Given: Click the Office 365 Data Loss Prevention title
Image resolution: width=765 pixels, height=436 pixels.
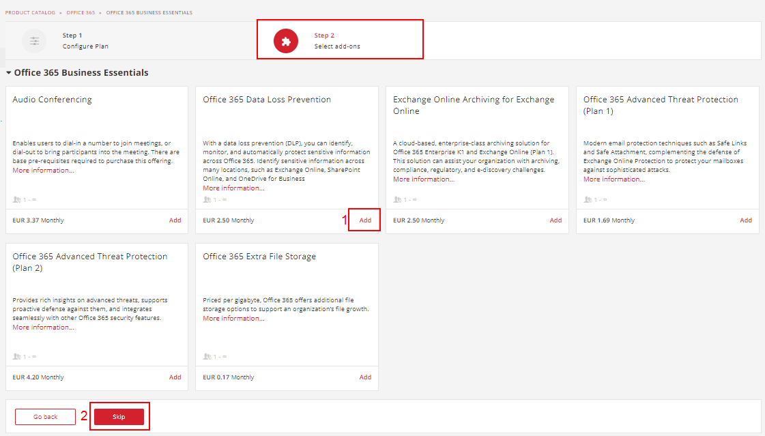Looking at the screenshot, I should pyautogui.click(x=267, y=100).
